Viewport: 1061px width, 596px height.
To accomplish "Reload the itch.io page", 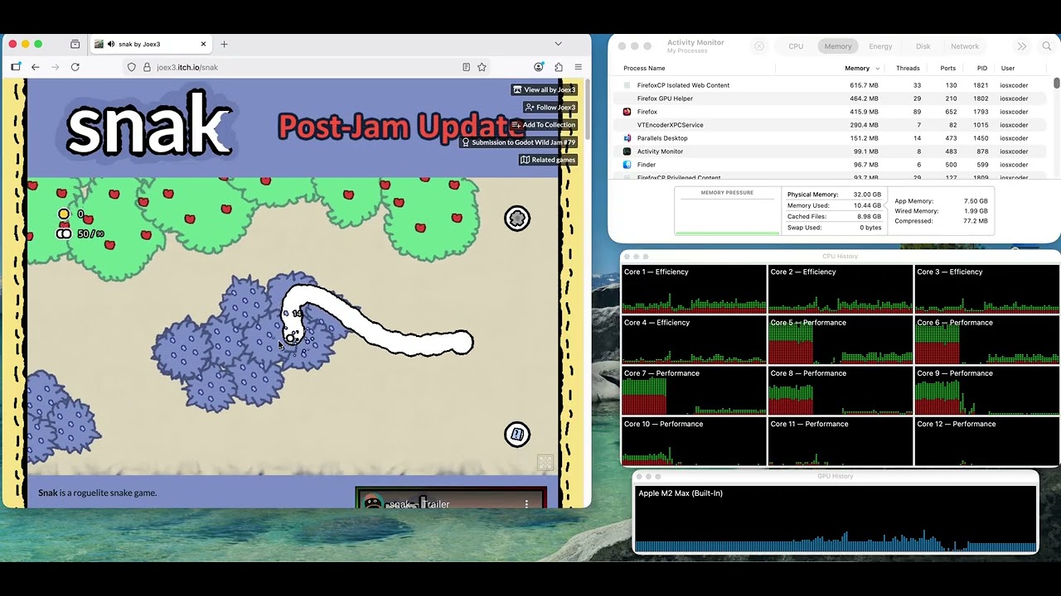I will (75, 67).
